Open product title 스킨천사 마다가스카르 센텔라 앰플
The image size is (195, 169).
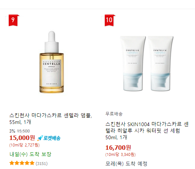click(51, 118)
